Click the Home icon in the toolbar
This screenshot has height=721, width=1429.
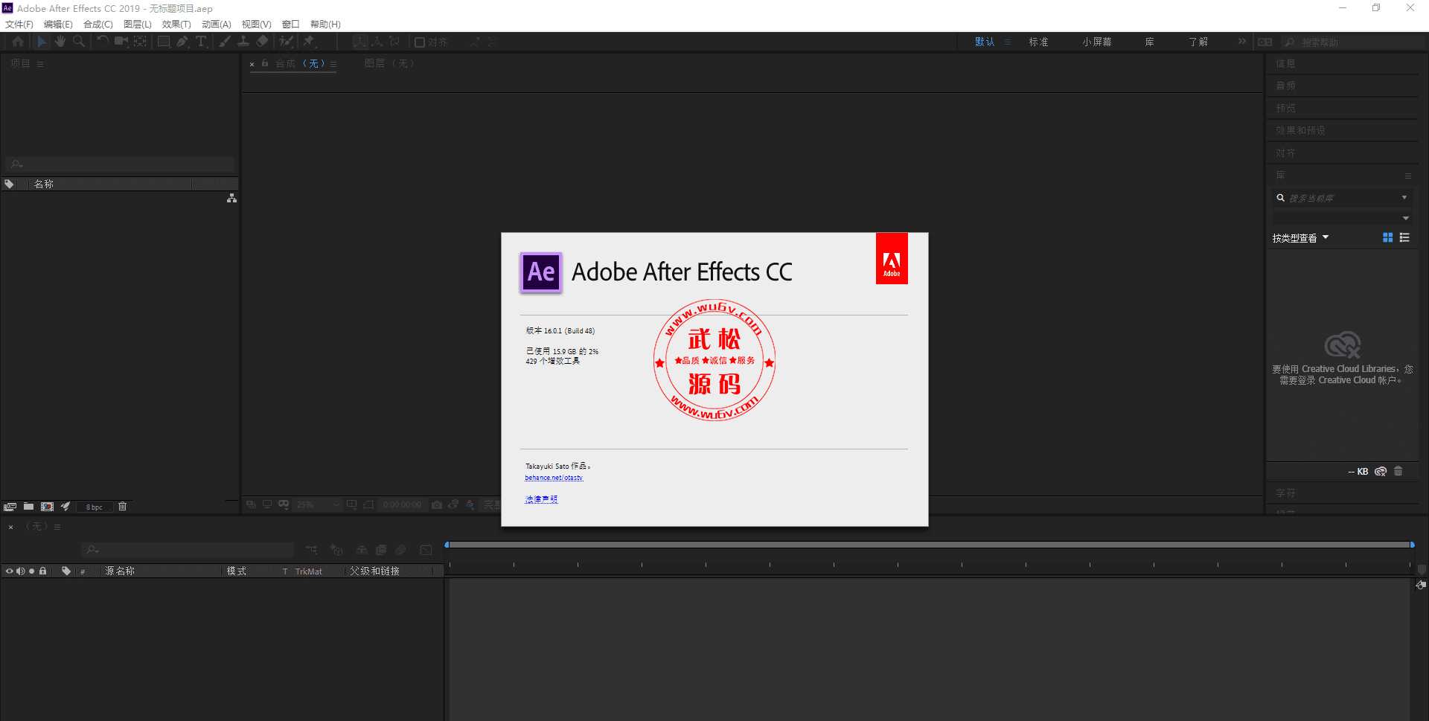point(18,42)
